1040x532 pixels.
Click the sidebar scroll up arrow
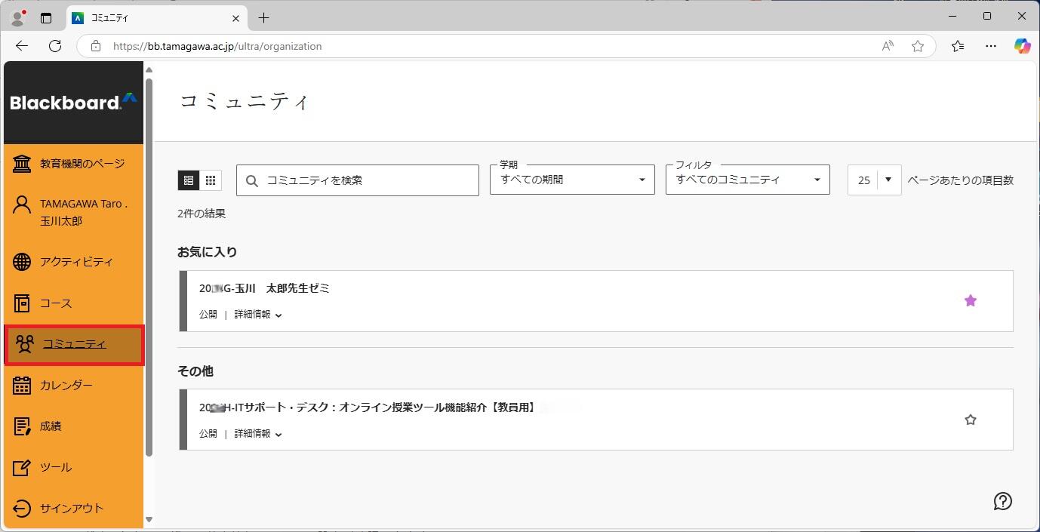(149, 69)
